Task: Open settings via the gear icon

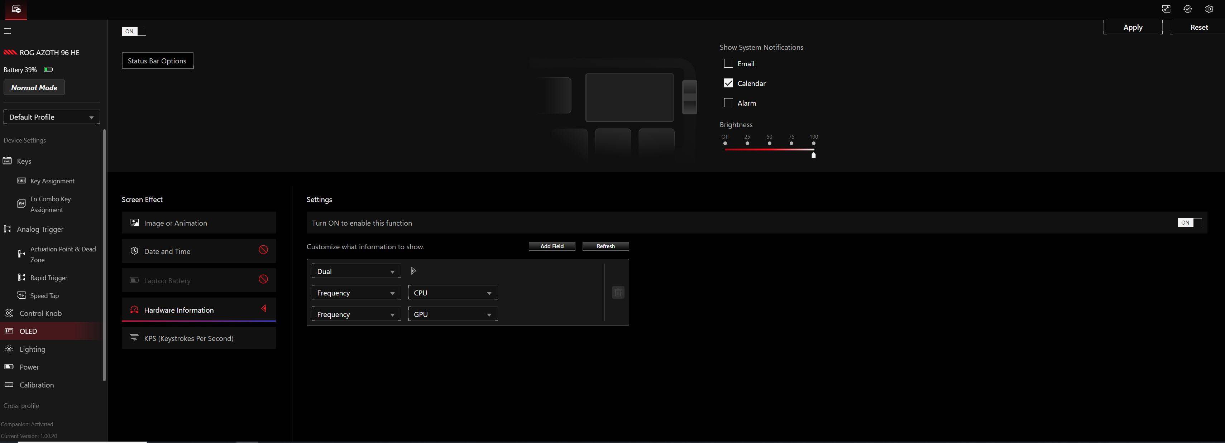Action: point(1209,9)
